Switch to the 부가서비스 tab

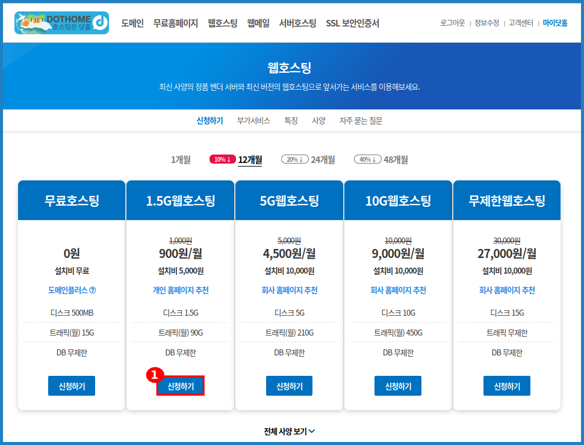[x=253, y=120]
